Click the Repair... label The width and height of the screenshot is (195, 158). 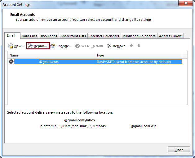click(x=40, y=46)
